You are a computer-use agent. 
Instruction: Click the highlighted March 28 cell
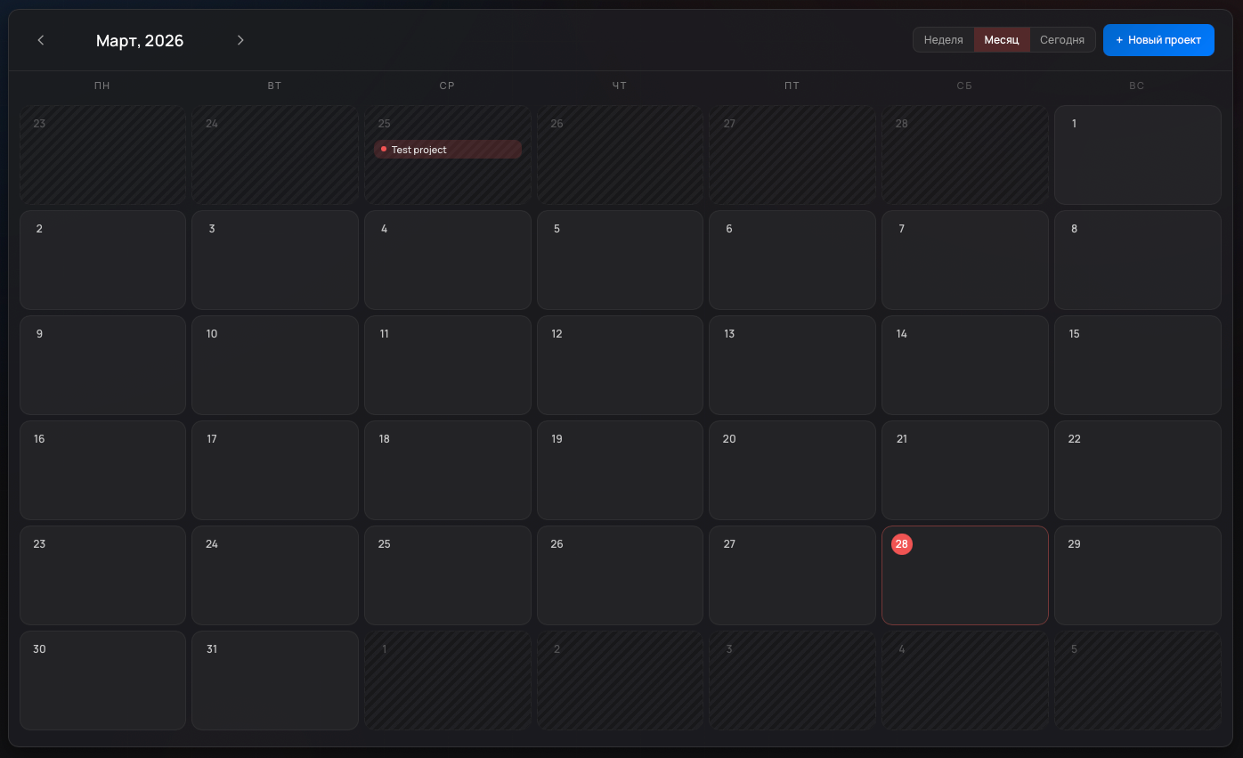point(964,575)
